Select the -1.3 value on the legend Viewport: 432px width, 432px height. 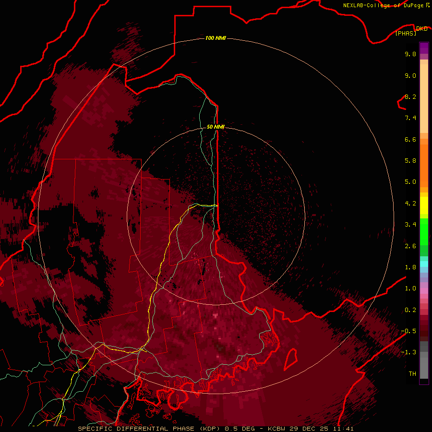(x=408, y=352)
